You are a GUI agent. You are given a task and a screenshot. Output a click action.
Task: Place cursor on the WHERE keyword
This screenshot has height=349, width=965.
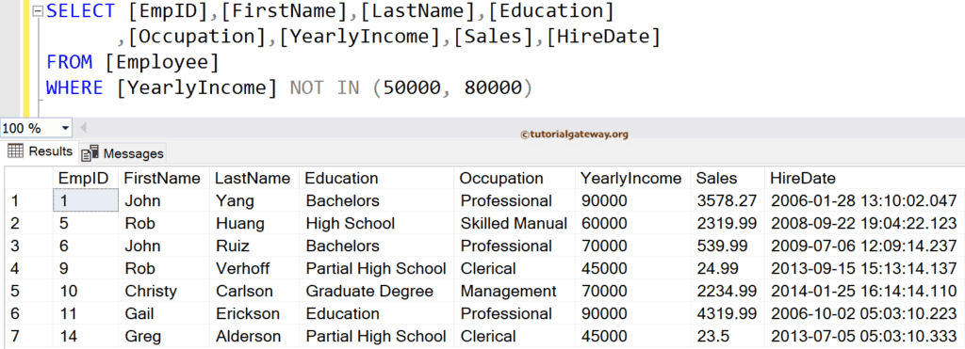(x=74, y=87)
